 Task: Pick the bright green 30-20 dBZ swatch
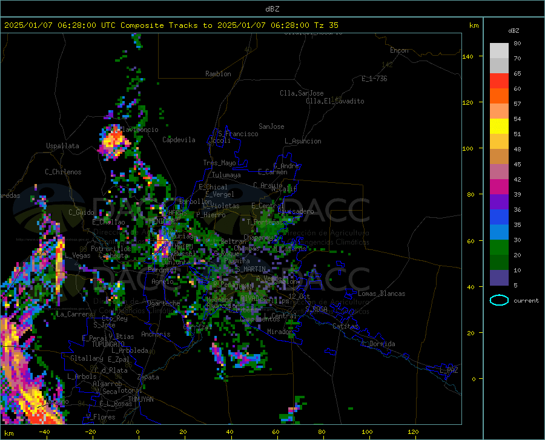pos(499,248)
